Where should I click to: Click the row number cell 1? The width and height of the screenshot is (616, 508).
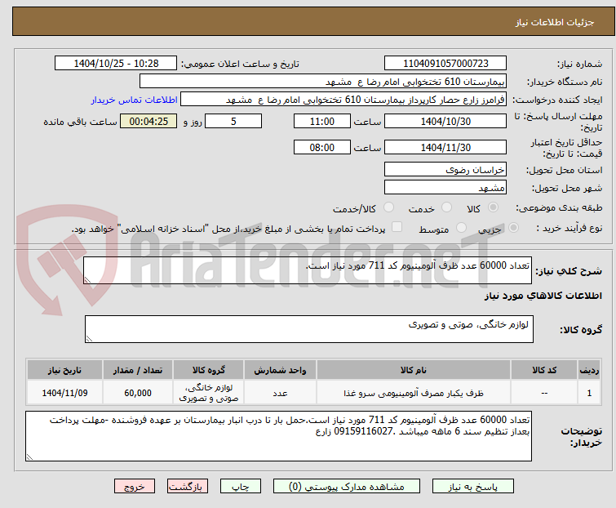pos(589,393)
